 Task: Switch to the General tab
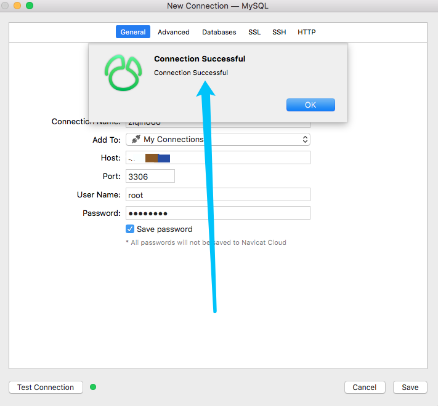click(x=133, y=32)
